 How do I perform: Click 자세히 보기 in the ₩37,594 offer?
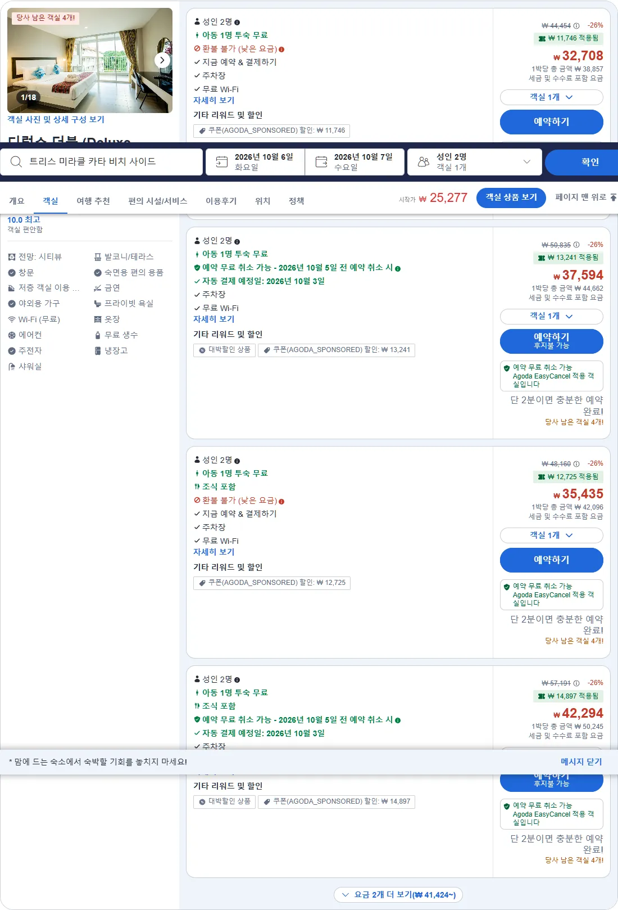click(x=213, y=319)
